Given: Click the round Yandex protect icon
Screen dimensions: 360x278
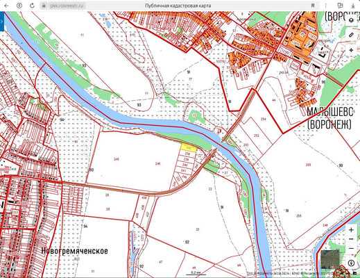Looking at the screenshot, I should coord(19,6).
